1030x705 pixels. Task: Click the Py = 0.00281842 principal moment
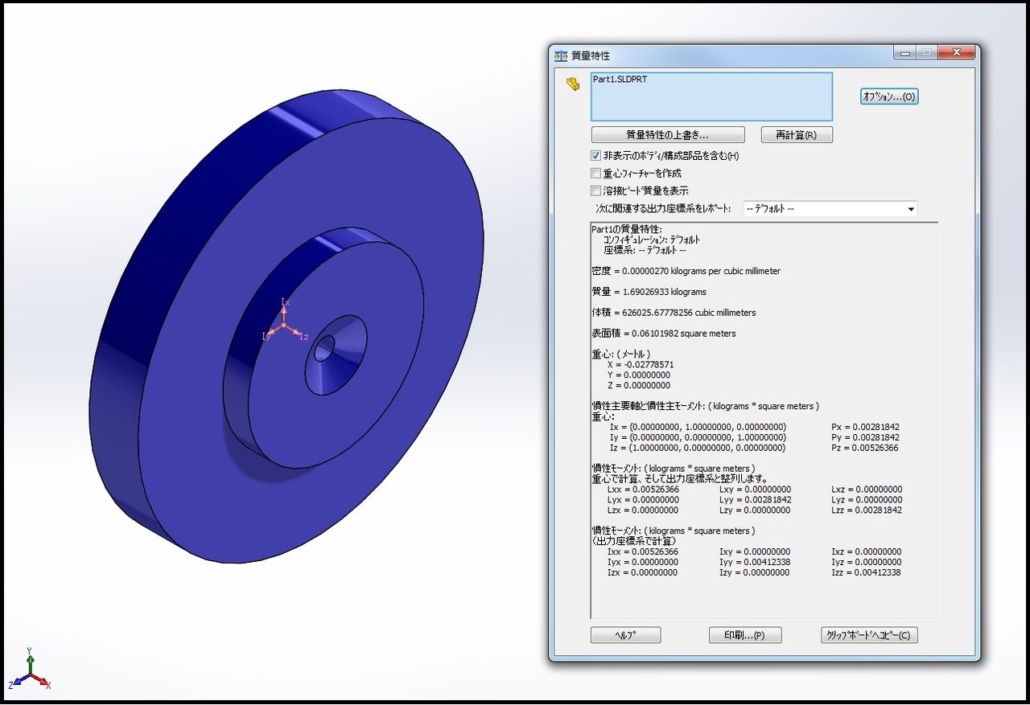(x=866, y=437)
